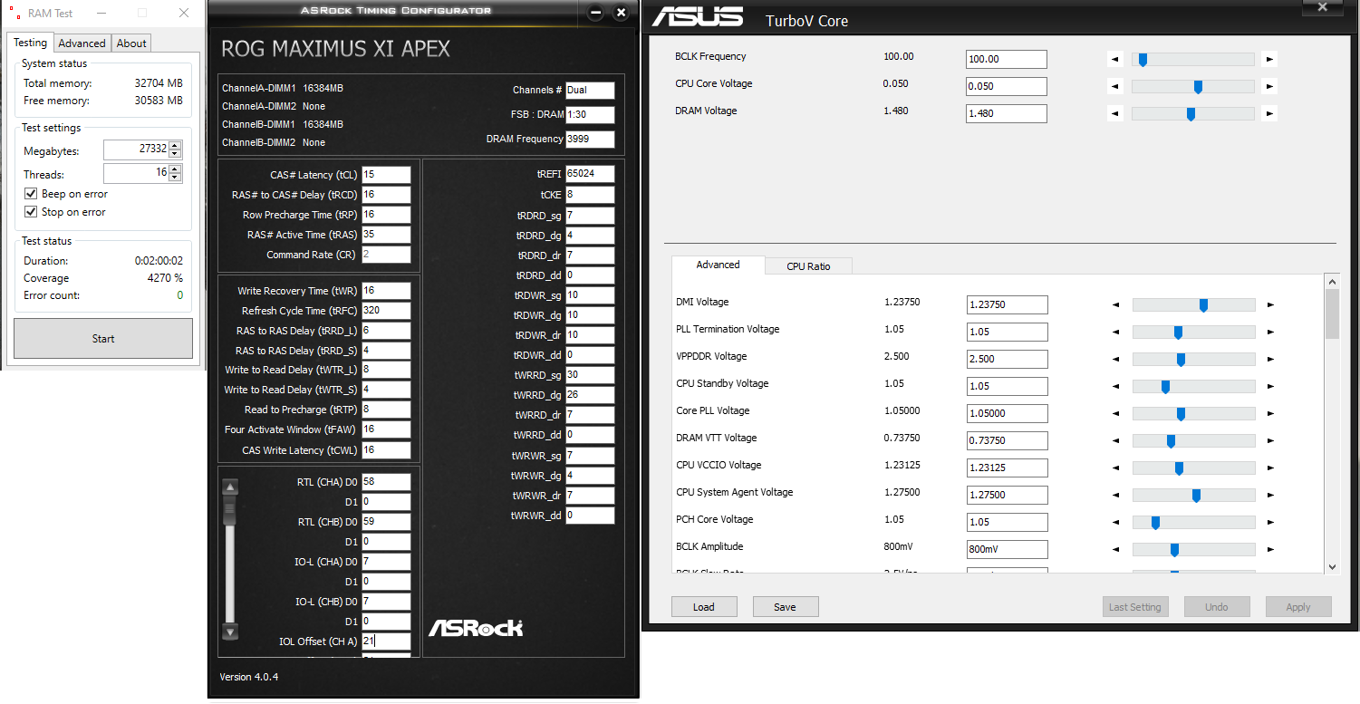Start the RAM test
The image size is (1360, 704).
[x=103, y=338]
